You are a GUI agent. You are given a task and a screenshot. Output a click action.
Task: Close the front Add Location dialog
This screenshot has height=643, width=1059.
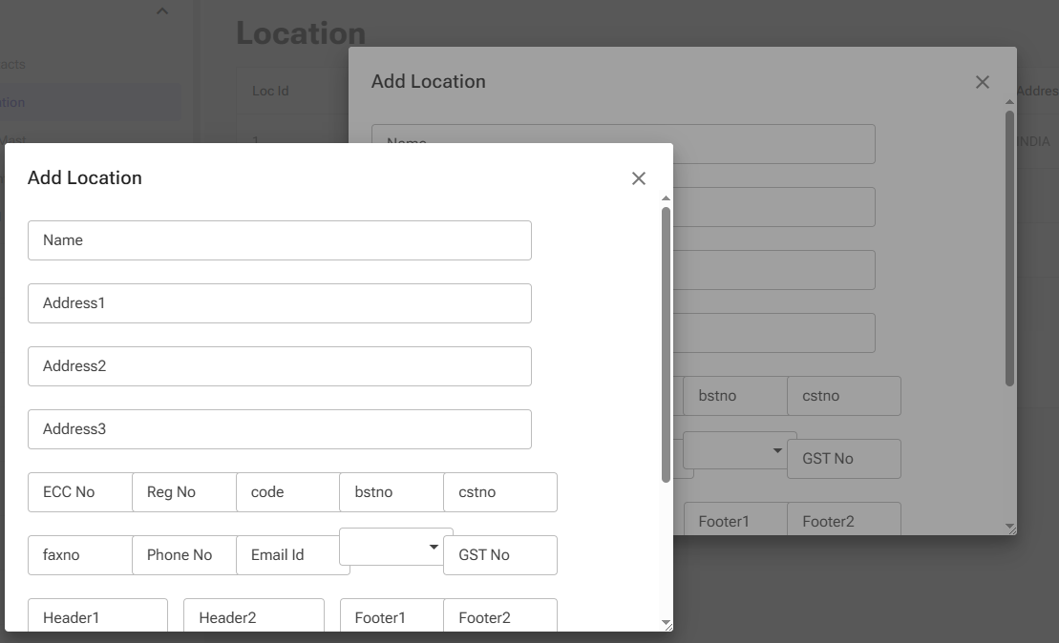tap(639, 178)
